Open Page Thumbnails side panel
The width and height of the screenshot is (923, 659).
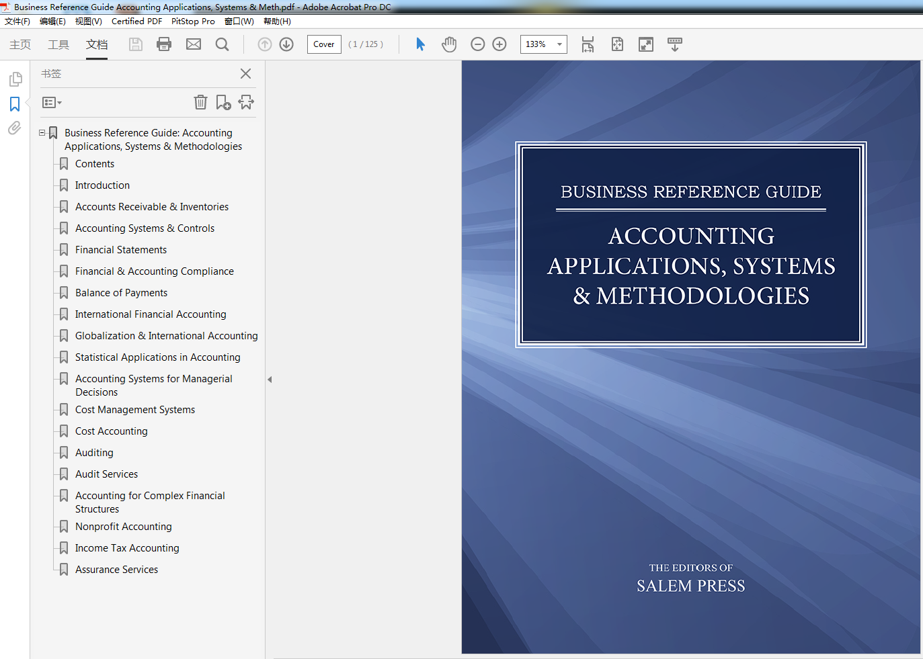point(15,79)
